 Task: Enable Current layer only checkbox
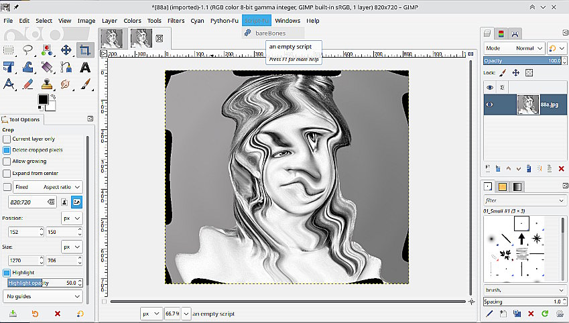(7, 139)
